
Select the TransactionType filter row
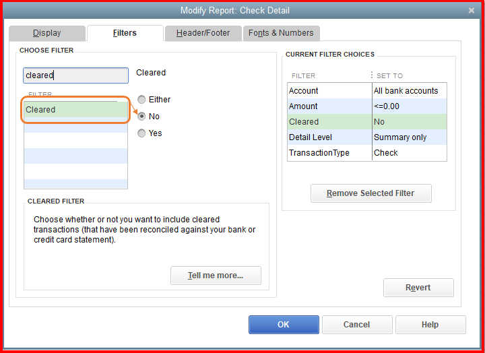pos(329,153)
